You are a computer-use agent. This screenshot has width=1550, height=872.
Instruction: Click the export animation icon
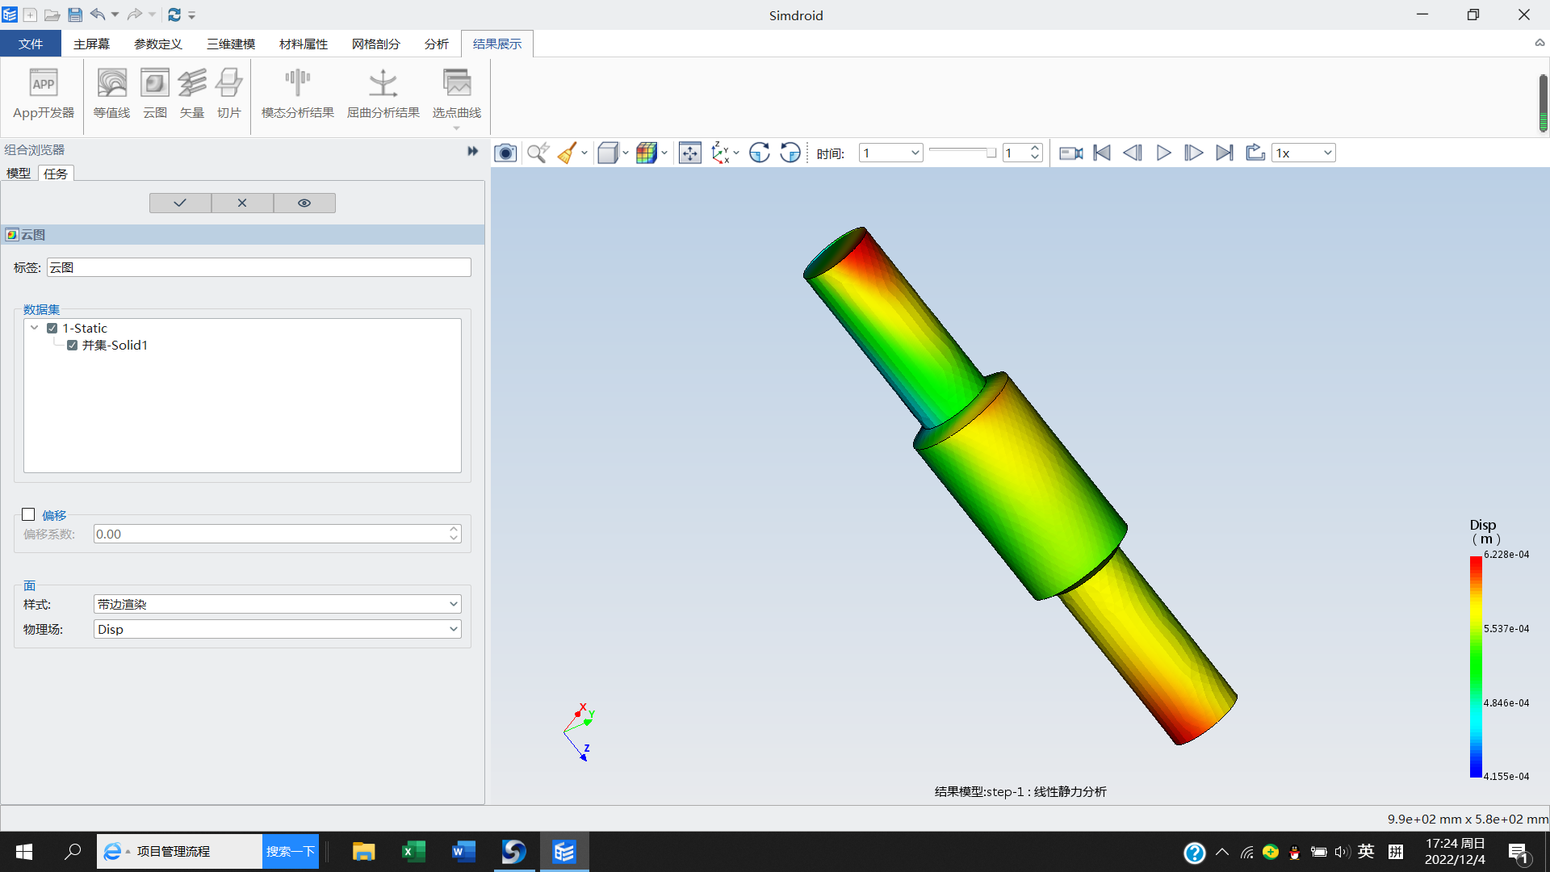1255,153
